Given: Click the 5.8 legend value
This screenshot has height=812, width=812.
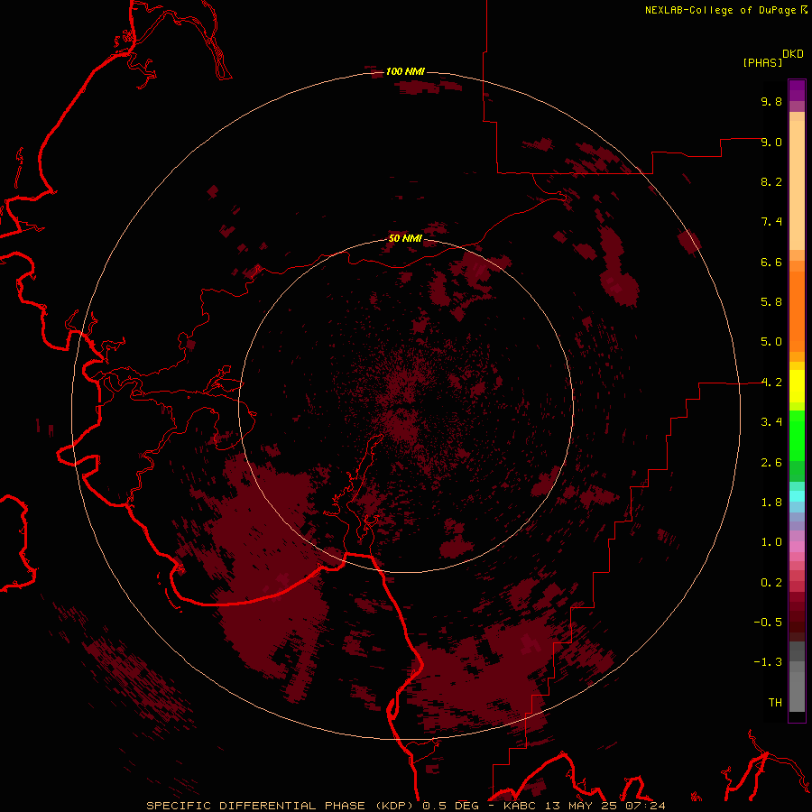Looking at the screenshot, I should tap(771, 301).
